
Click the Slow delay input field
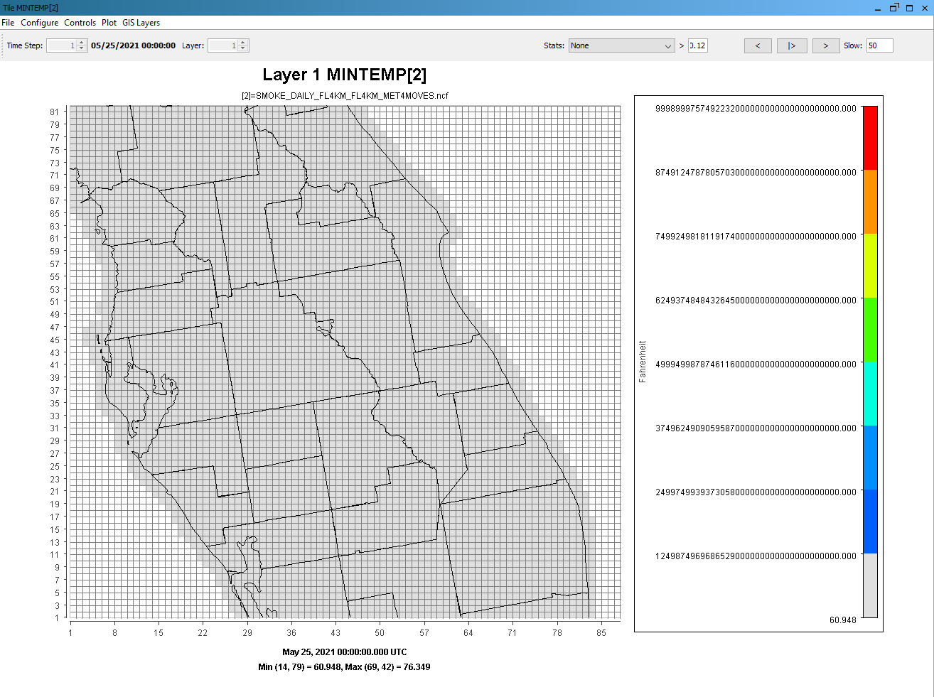(x=879, y=45)
